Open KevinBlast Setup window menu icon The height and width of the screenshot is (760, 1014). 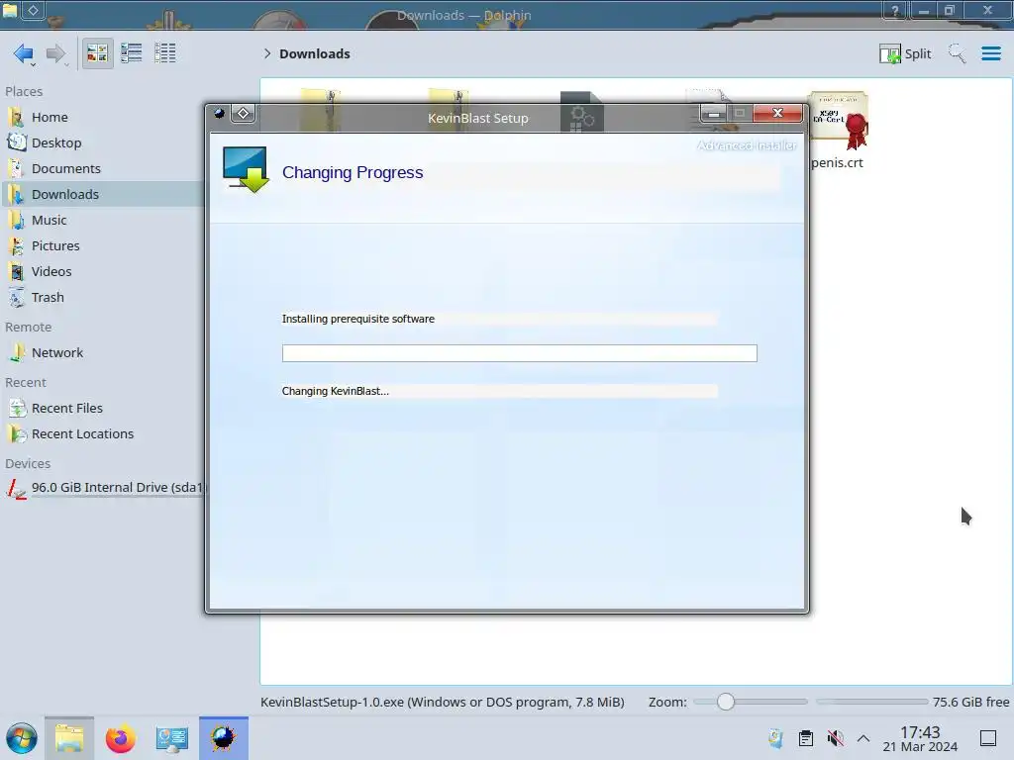tap(220, 114)
